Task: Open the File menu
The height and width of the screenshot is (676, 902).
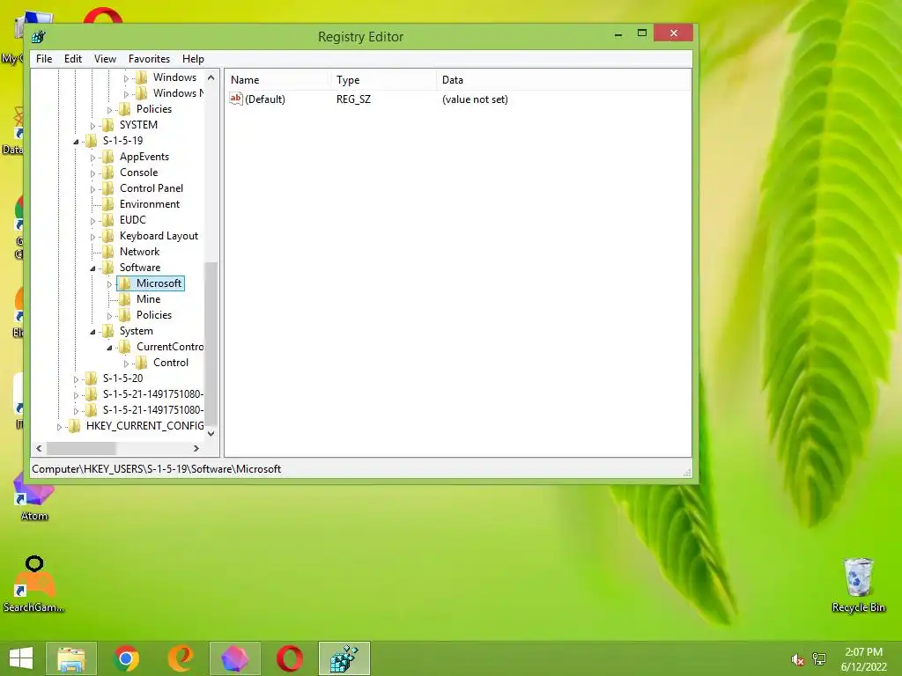Action: point(44,59)
